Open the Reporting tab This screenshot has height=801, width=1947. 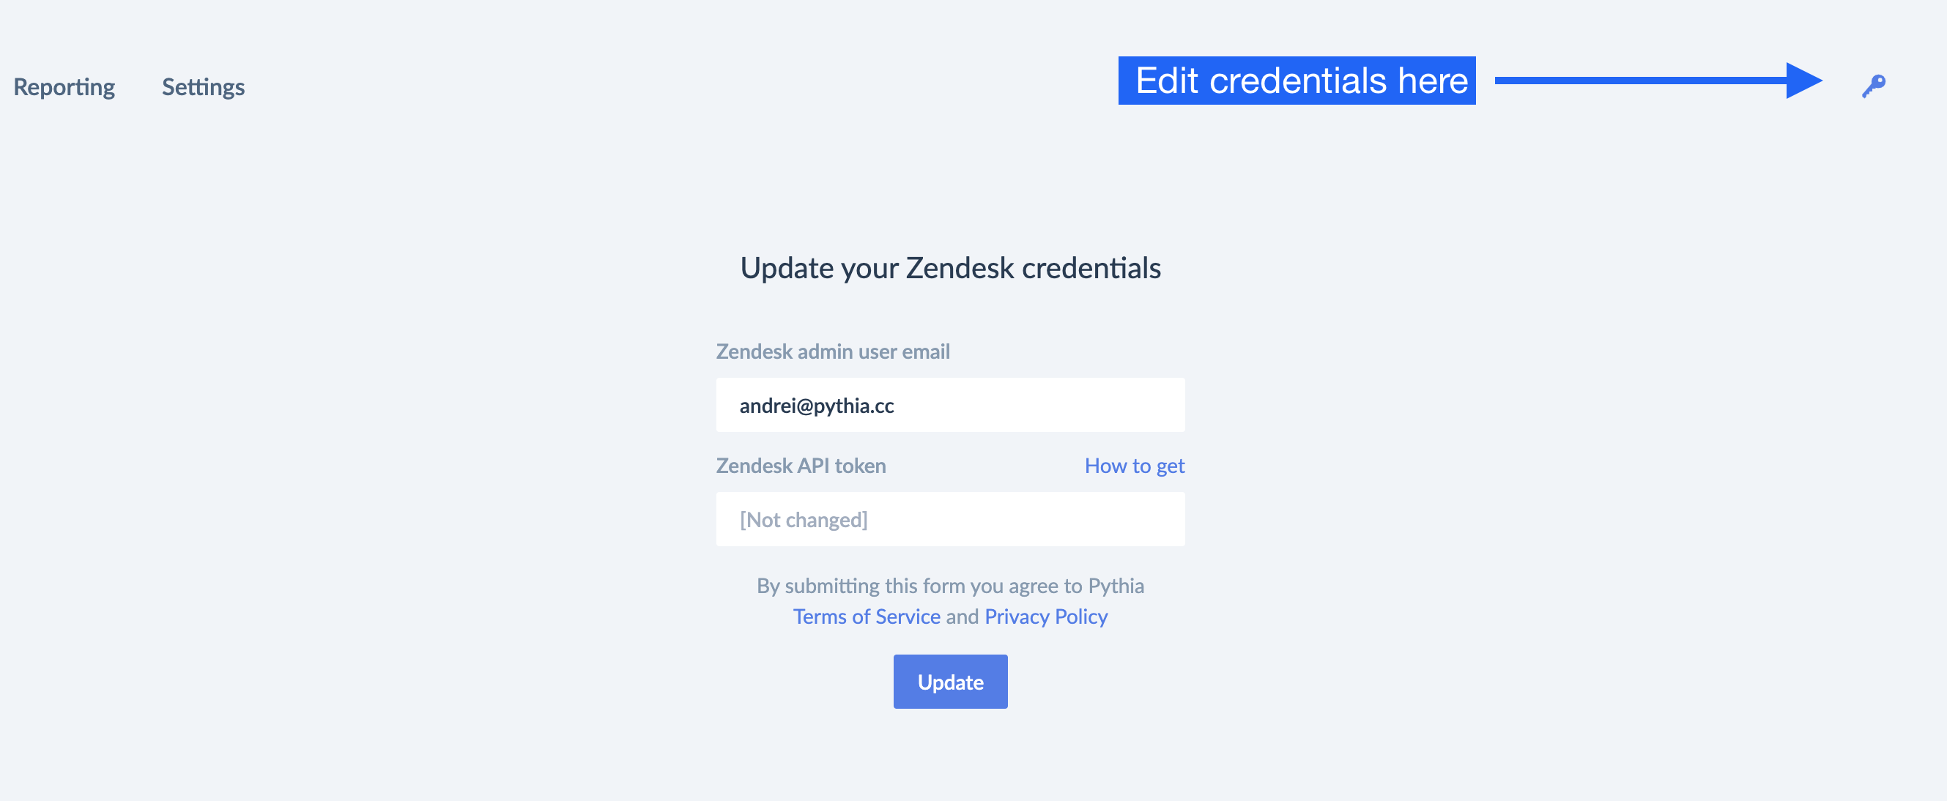tap(64, 87)
